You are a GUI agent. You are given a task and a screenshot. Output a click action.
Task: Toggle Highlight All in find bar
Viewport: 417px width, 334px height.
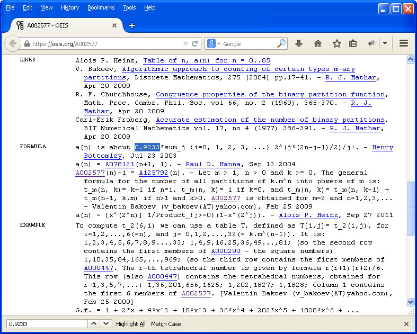[131, 324]
